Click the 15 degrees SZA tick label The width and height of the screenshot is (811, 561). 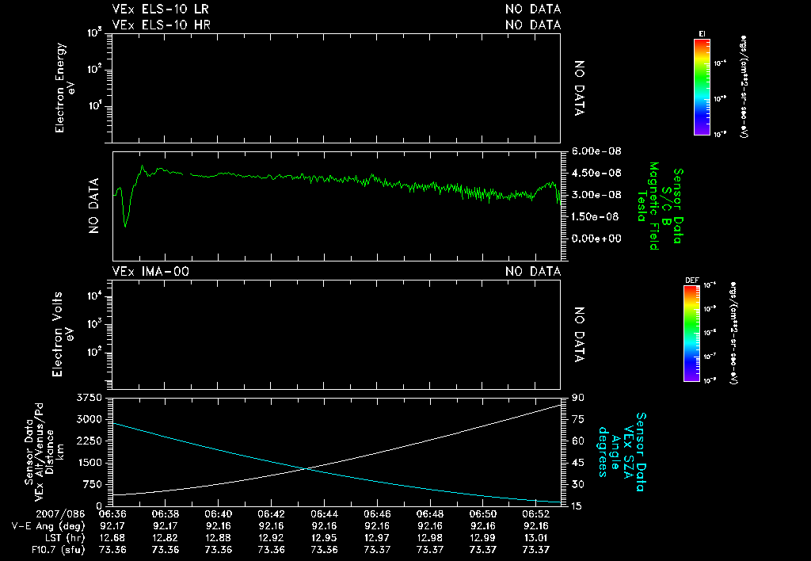[577, 506]
